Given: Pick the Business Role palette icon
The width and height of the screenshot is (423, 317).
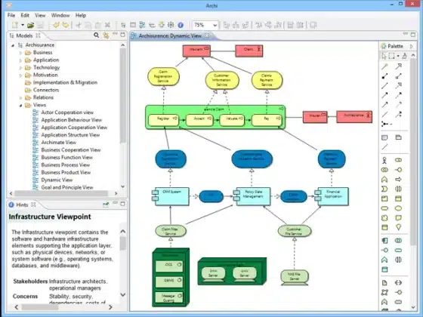Looking at the screenshot, I should click(398, 160).
